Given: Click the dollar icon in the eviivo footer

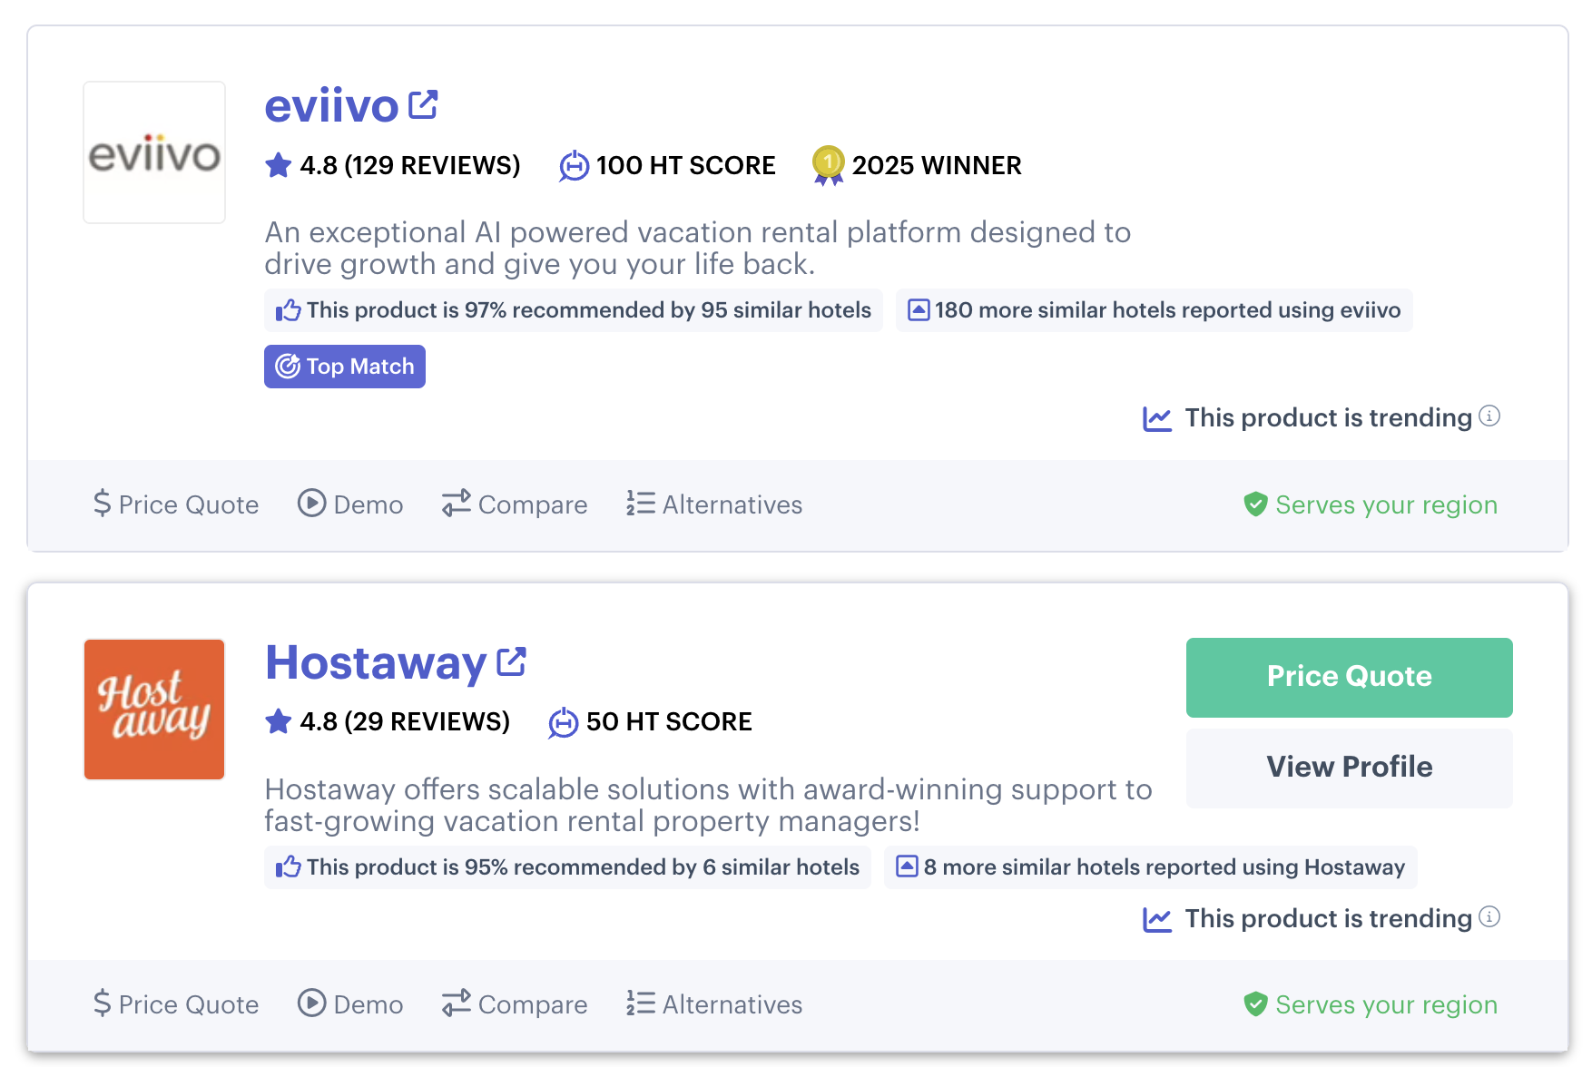Looking at the screenshot, I should (103, 504).
